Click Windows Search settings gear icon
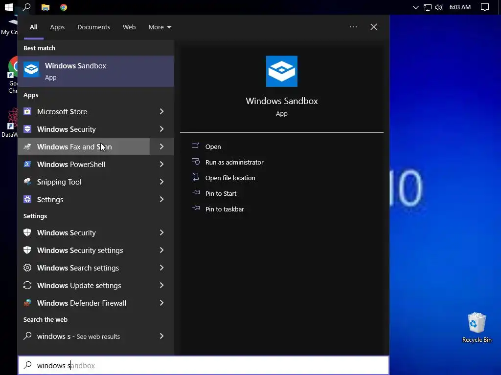This screenshot has width=501, height=375. click(27, 268)
